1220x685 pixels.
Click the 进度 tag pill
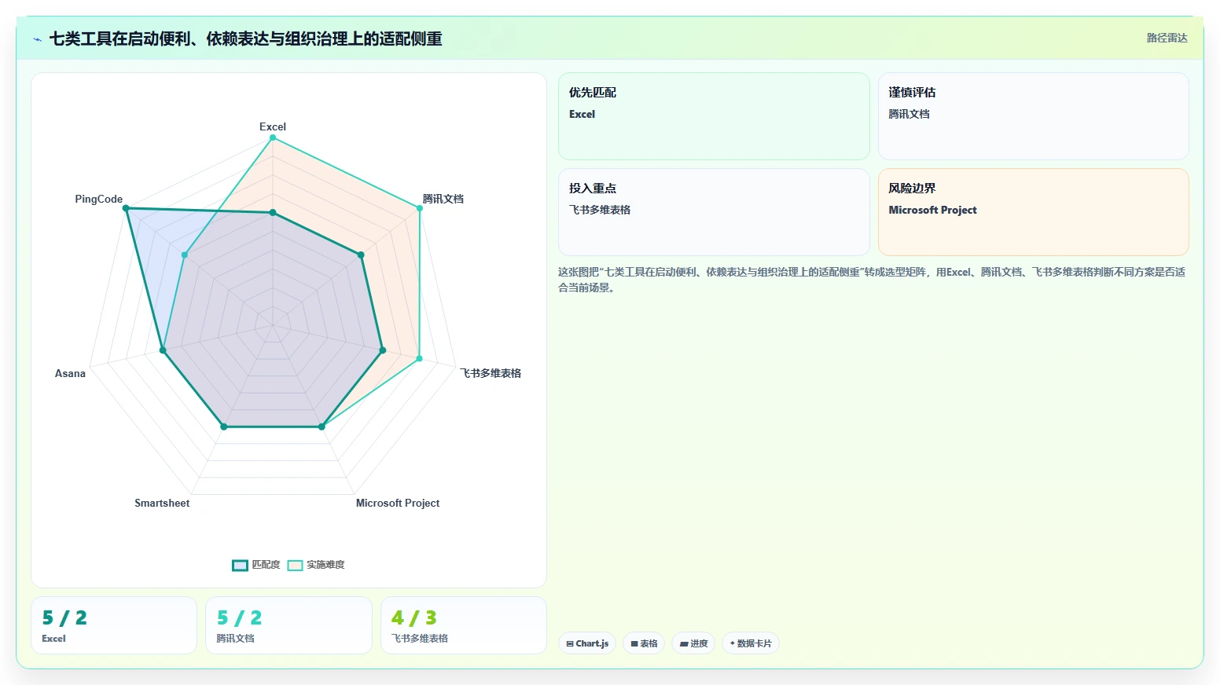[x=693, y=643]
